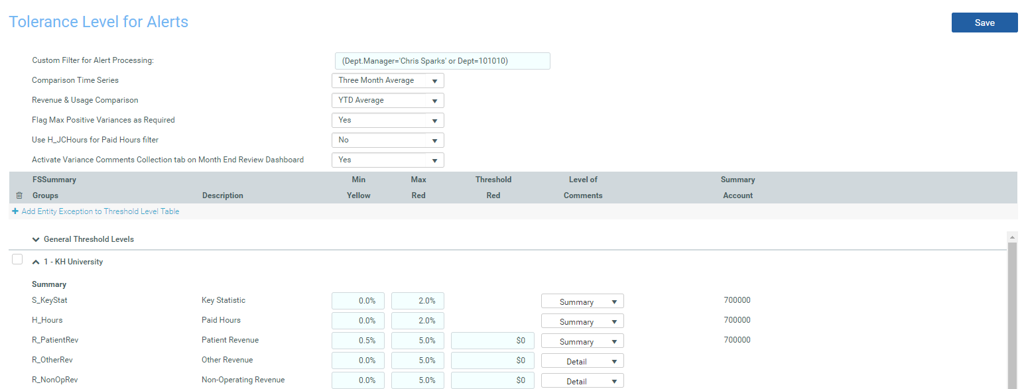
Task: Open Flag Max Positive Variances dropdown
Action: point(387,121)
